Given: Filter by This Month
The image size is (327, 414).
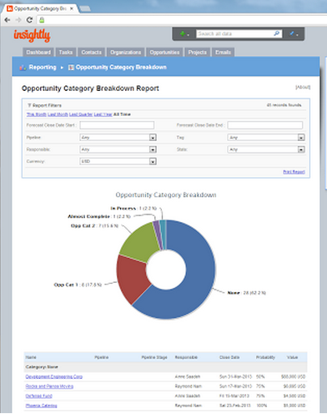Looking at the screenshot, I should (x=37, y=114).
